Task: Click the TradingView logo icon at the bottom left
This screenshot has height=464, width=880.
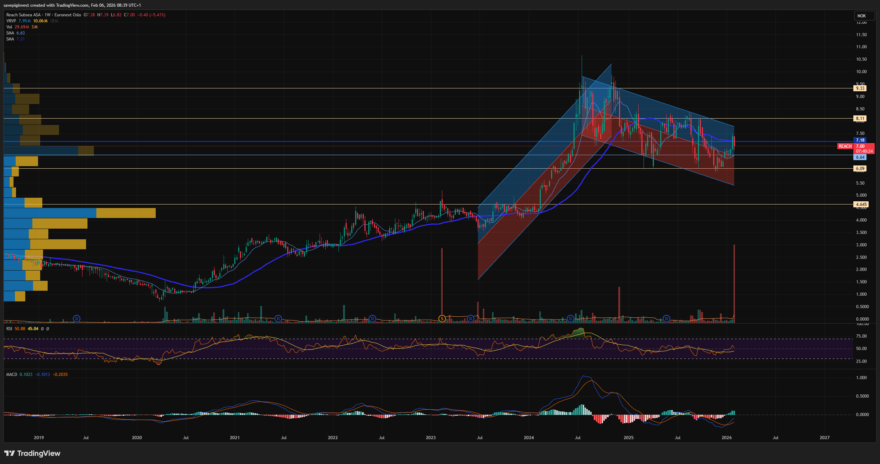Action: [10, 453]
